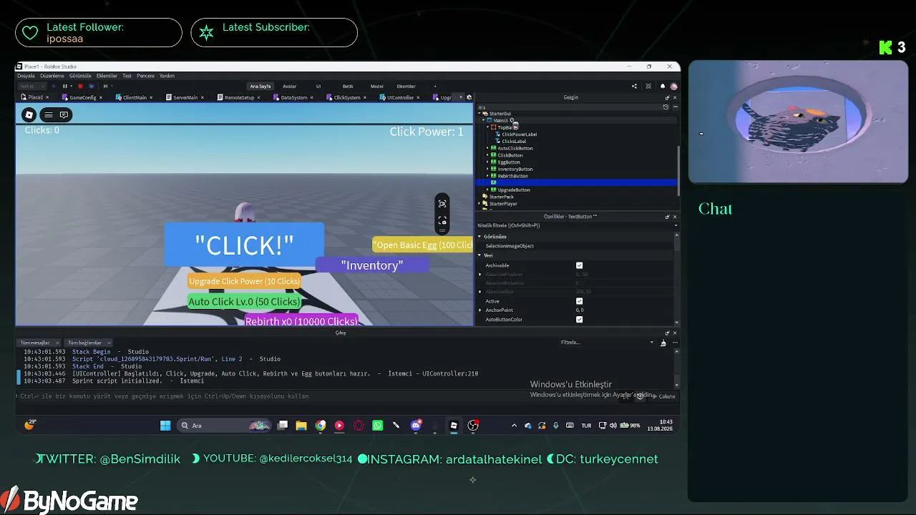This screenshot has width=916, height=515.
Task: Select the StarterPack item in Explorer
Action: (x=501, y=197)
